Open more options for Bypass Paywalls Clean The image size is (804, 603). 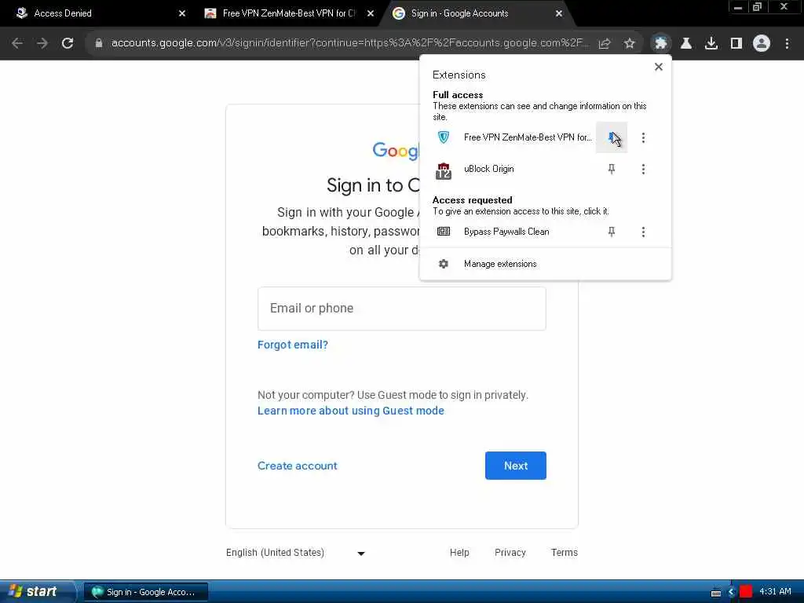(x=643, y=232)
